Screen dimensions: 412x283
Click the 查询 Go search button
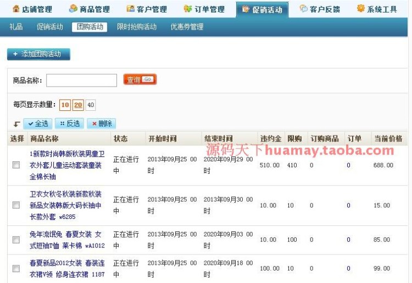pyautogui.click(x=140, y=79)
